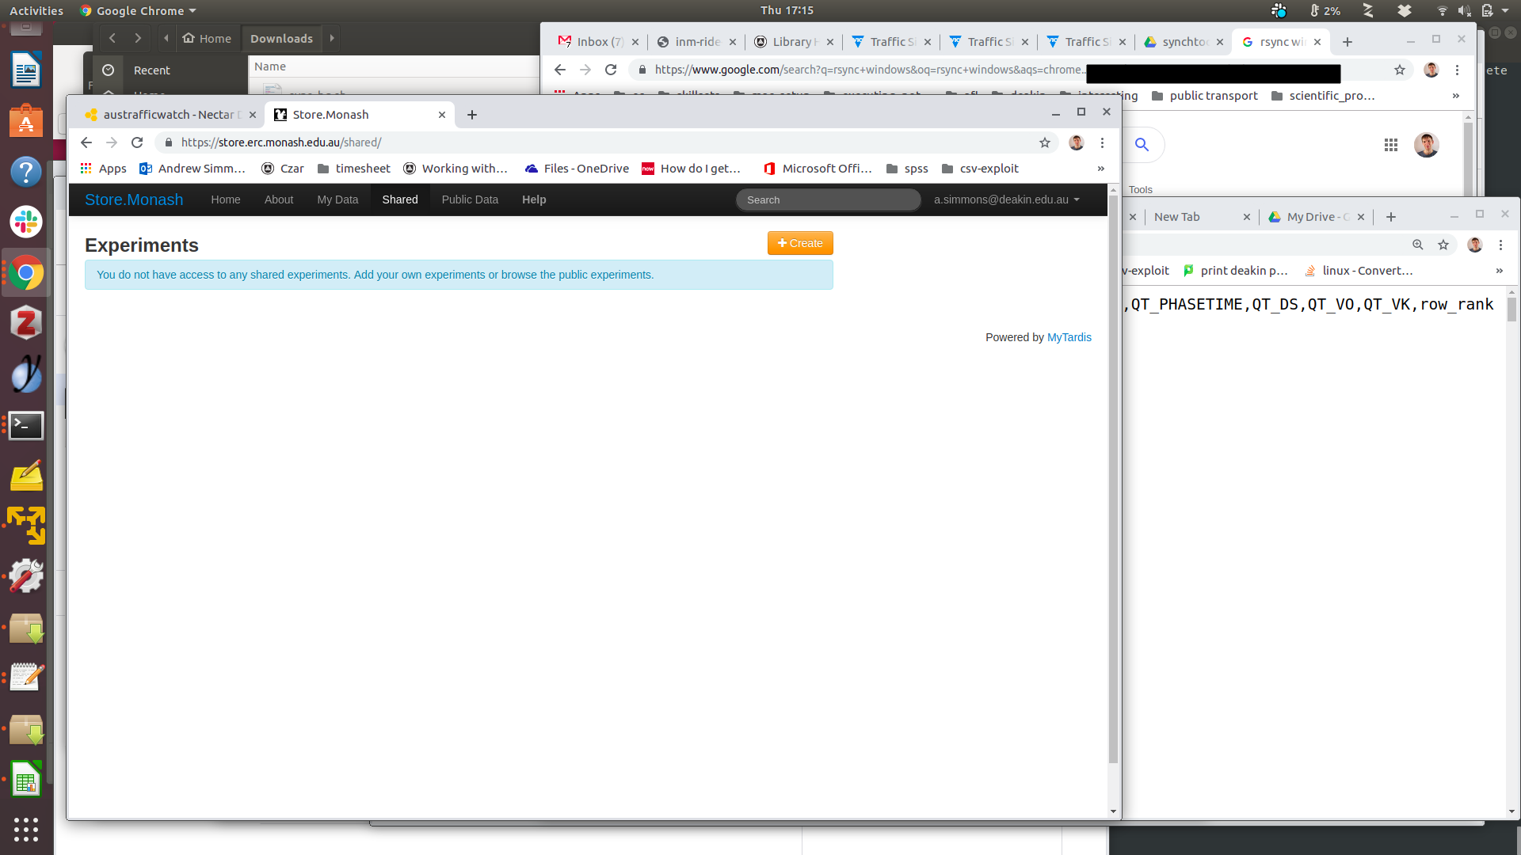Open the system status menu arrow
The width and height of the screenshot is (1521, 855).
coord(1505,10)
